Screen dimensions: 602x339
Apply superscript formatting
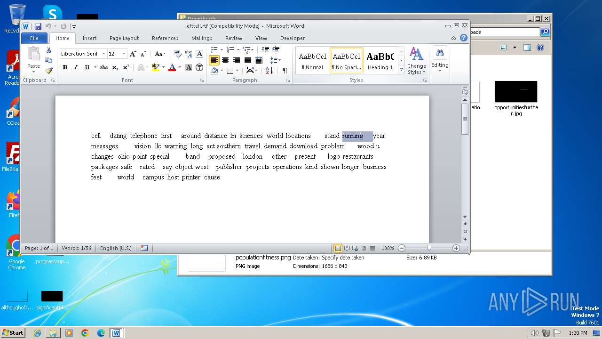(x=126, y=67)
